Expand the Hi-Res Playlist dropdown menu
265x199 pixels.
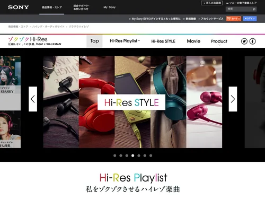point(125,41)
